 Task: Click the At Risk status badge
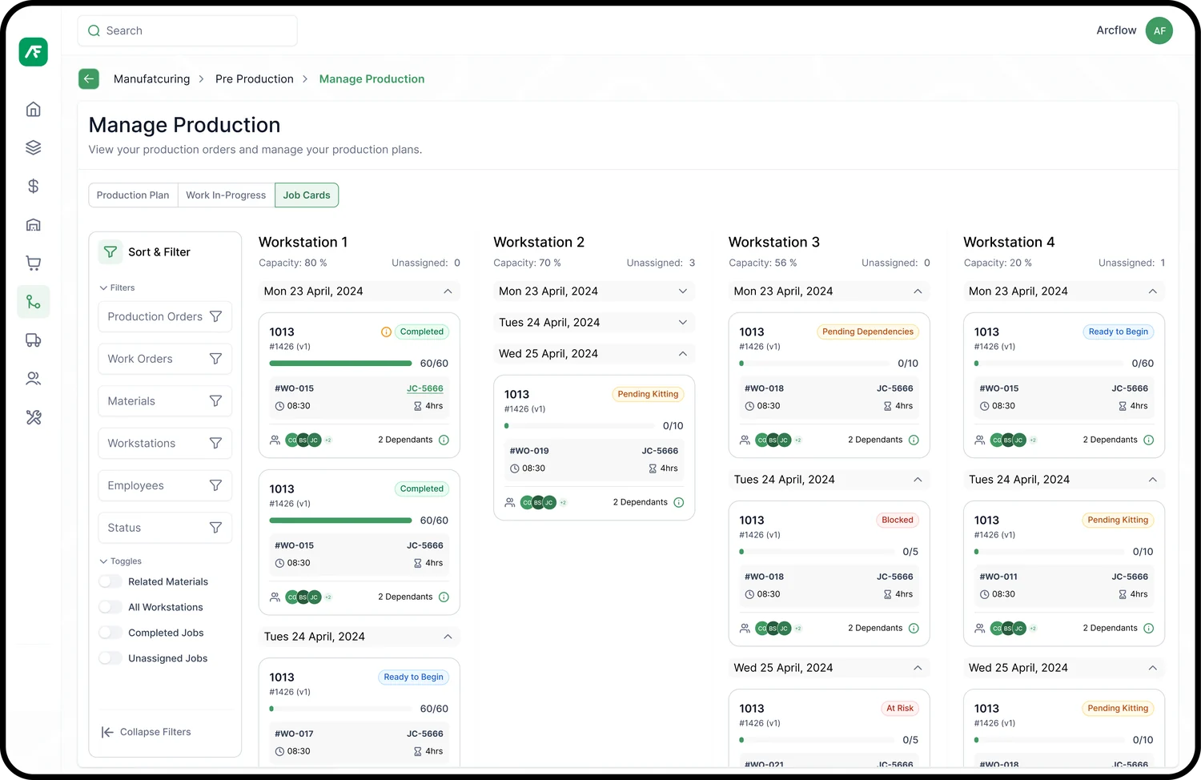(x=900, y=708)
